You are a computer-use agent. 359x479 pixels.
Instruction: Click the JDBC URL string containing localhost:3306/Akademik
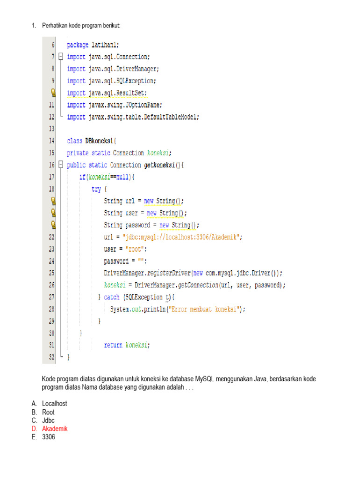(182, 237)
